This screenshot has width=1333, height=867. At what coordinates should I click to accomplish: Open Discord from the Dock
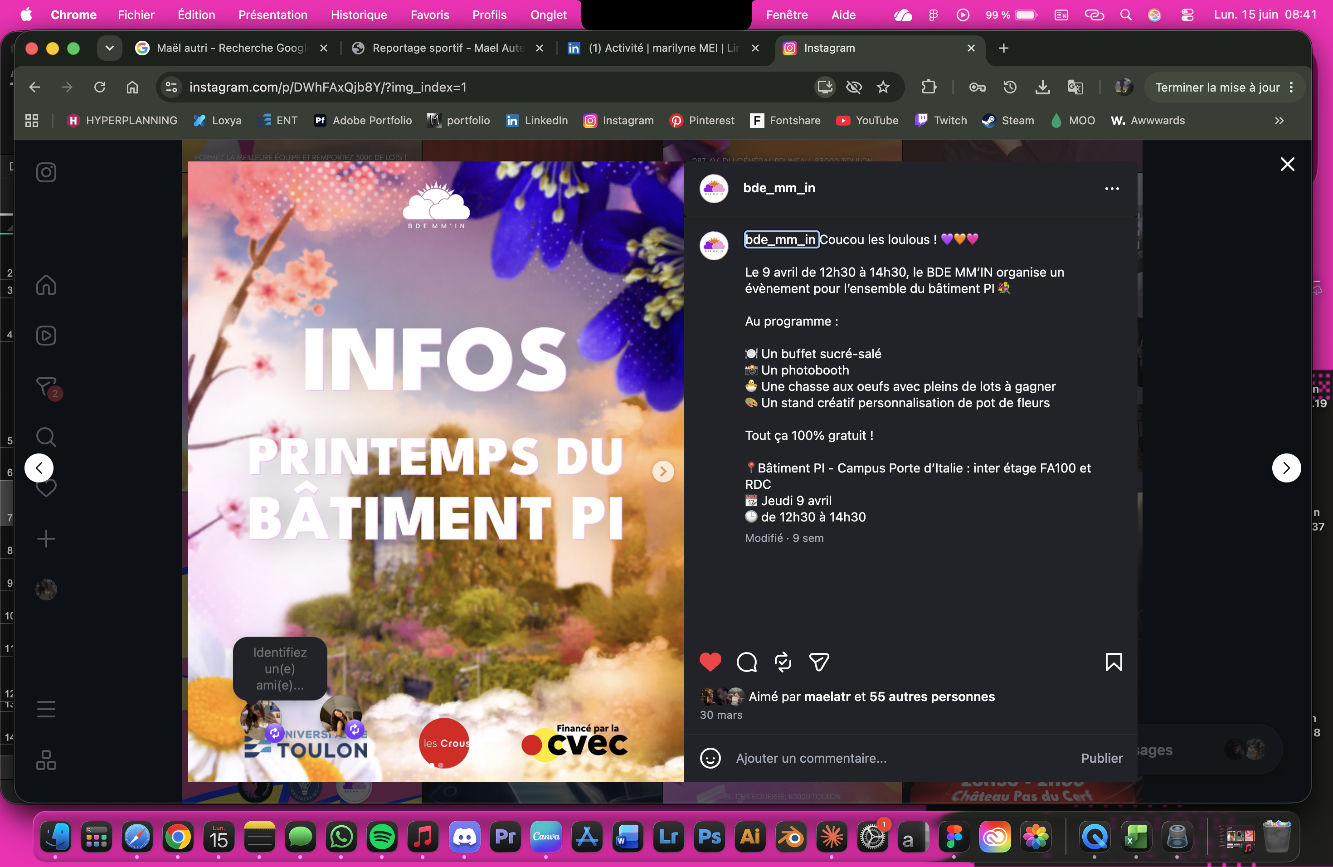464,838
